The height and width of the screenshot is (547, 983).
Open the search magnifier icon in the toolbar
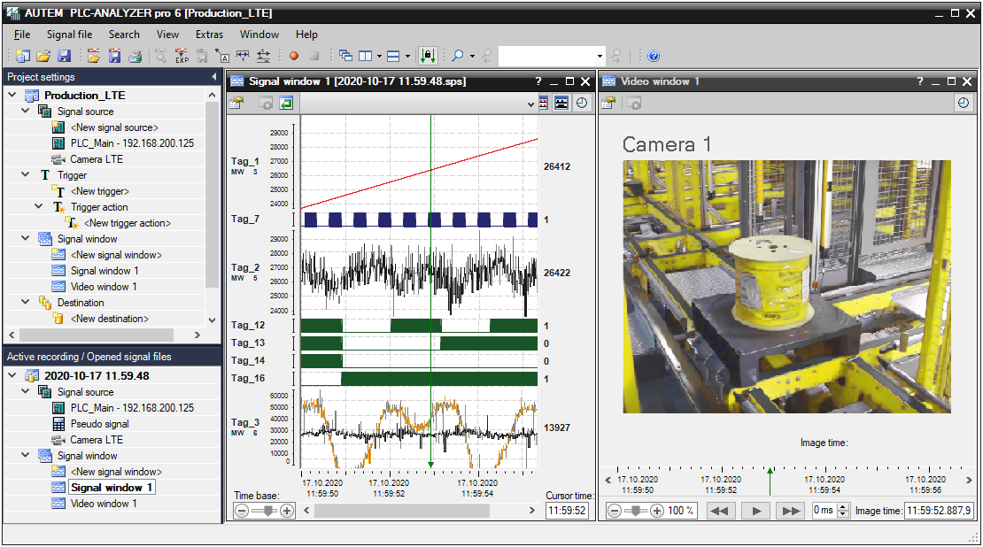(x=460, y=55)
